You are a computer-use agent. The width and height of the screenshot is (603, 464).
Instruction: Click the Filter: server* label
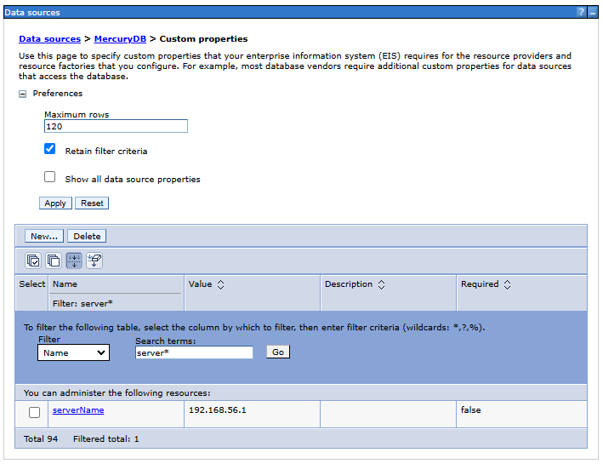[x=82, y=304]
